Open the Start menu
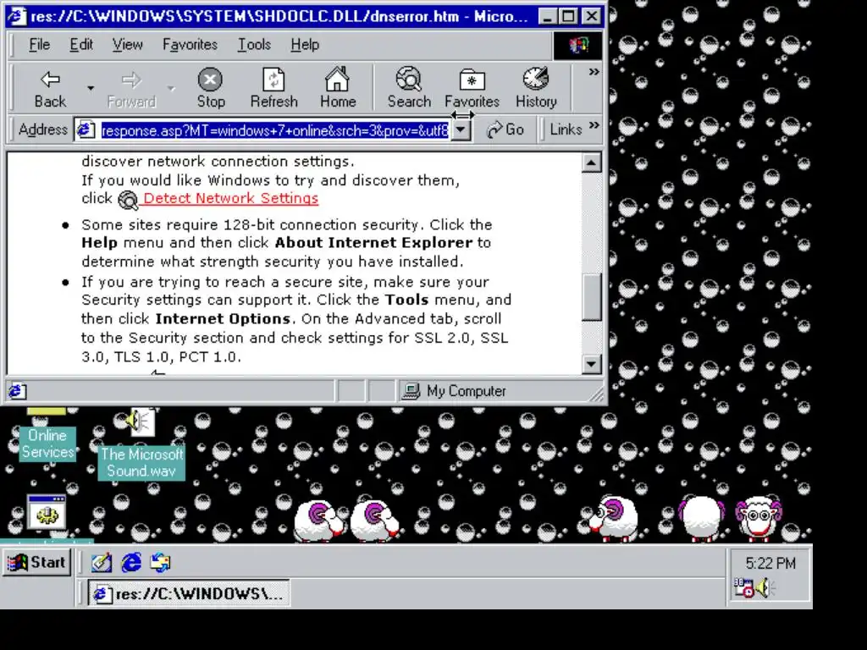Screen dimensions: 867x650 coord(36,563)
